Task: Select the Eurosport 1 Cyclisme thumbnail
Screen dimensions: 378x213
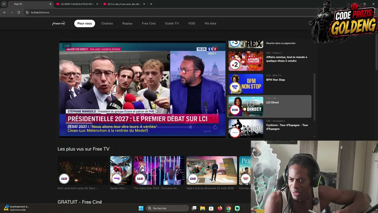Action: [246, 128]
